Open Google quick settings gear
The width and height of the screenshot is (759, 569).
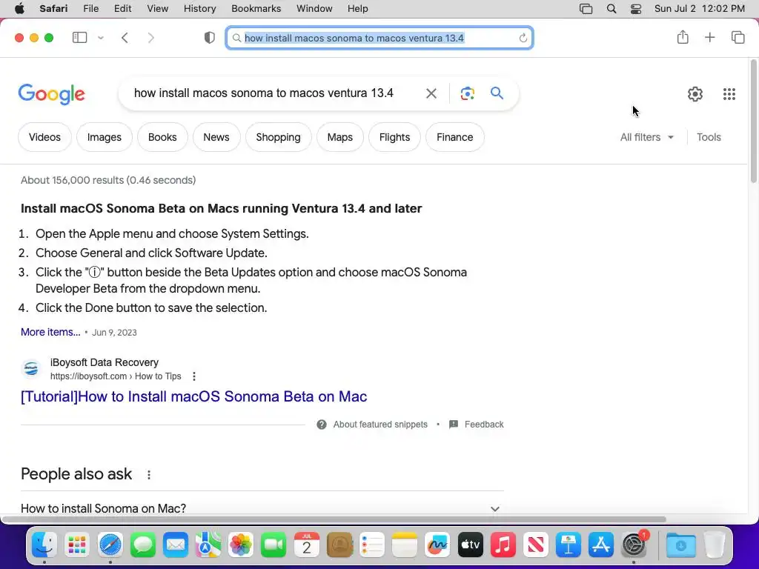tap(695, 94)
